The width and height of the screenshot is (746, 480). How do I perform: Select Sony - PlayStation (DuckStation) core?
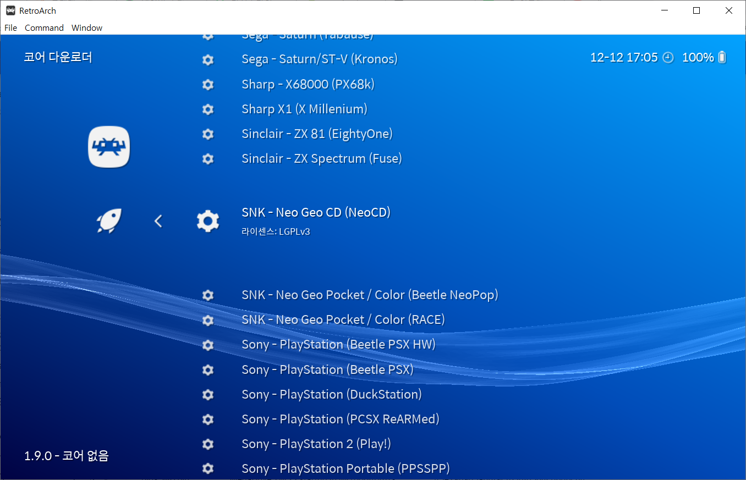332,394
